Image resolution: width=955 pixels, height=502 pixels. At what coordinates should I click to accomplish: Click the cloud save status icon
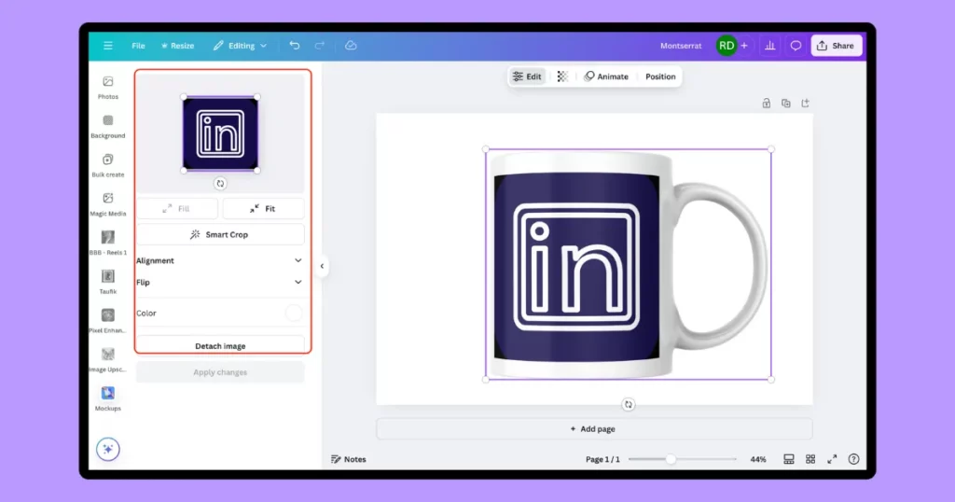351,45
